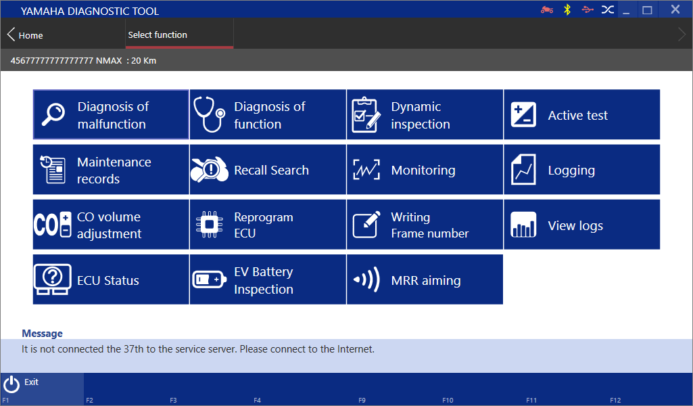Open Maintenance records
693x406 pixels.
[x=111, y=169]
